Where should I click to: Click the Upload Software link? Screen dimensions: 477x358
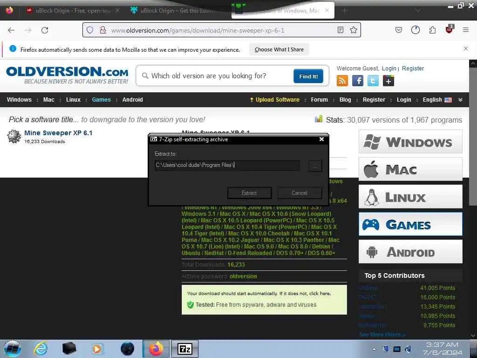[x=274, y=100]
